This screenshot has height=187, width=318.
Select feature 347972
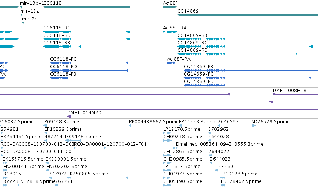pos(51,178)
